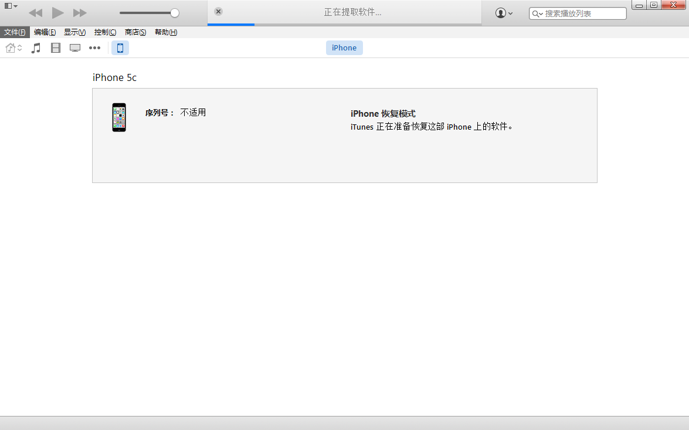Switch to the Movies library icon

pyautogui.click(x=55, y=48)
